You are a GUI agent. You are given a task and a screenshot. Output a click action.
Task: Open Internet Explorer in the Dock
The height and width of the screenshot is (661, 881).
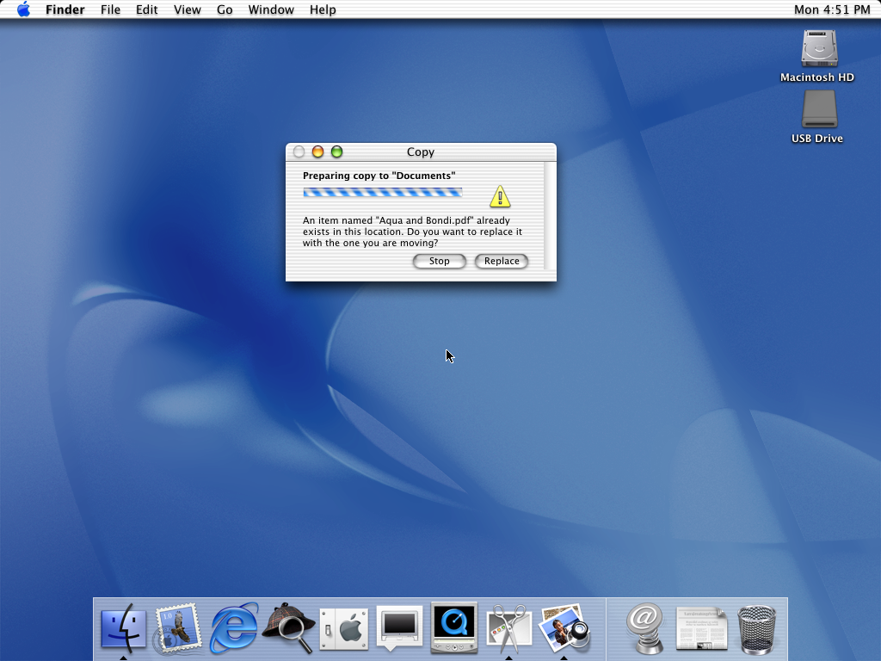click(234, 628)
